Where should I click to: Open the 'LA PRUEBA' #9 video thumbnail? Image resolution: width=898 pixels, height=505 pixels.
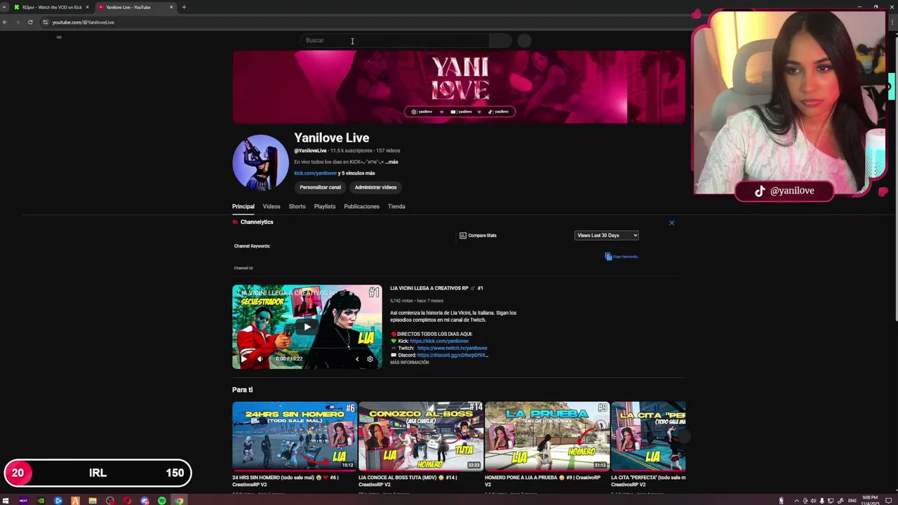547,436
